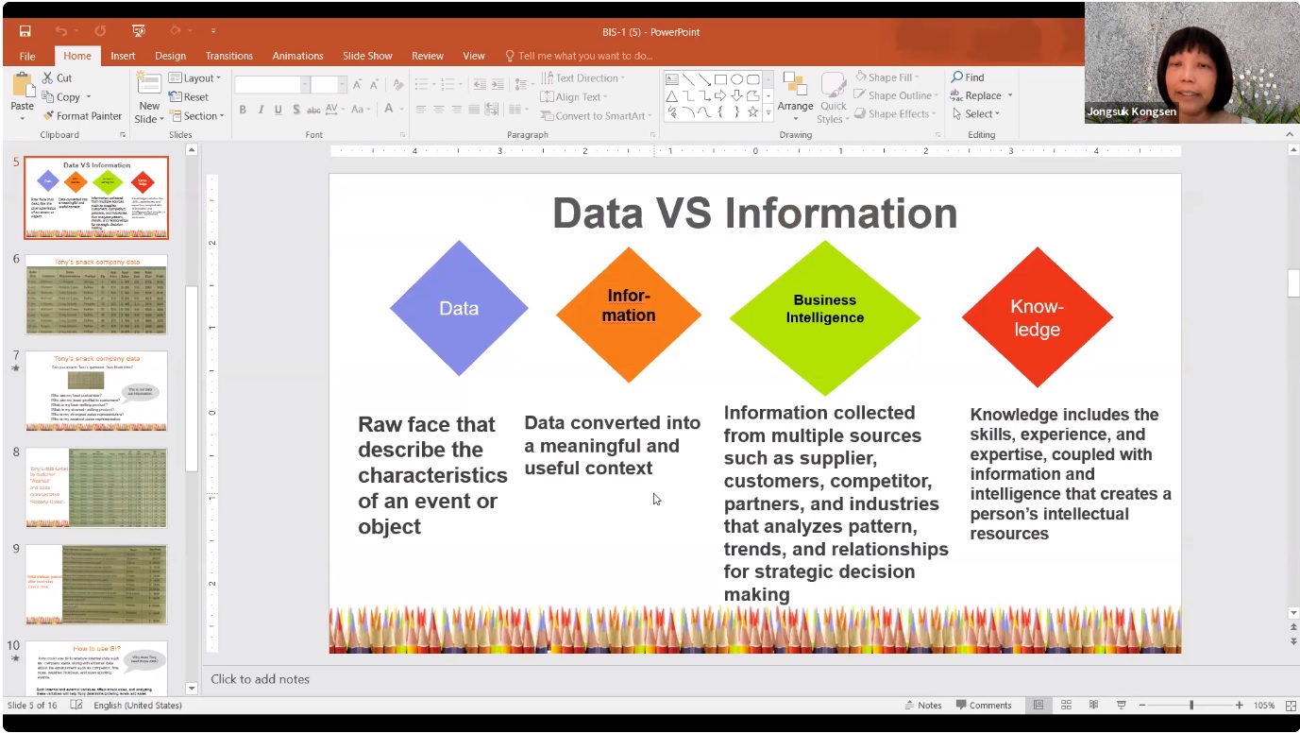This screenshot has height=733, width=1300.
Task: Open the Shape Fill dropdown
Action: pos(886,77)
